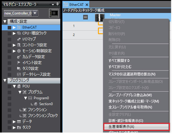Screen dimensions: 172x134
Task: Select the Master row label
Action: 115,15
